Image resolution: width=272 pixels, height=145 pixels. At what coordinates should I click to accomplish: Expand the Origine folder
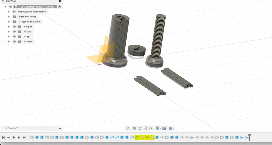point(9,27)
